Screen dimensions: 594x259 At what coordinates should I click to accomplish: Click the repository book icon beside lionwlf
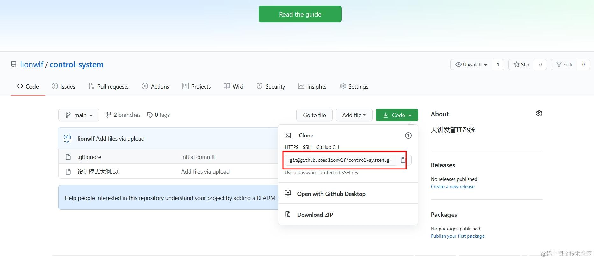[x=14, y=64]
